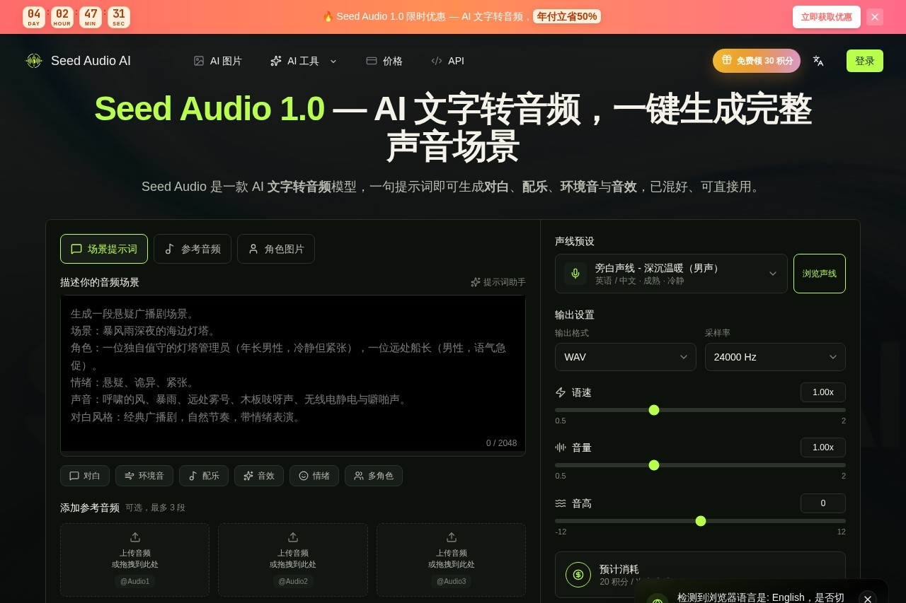Viewport: 906px width, 603px height.
Task: Click 立即获取优惠 in the promo banner
Action: tap(827, 17)
